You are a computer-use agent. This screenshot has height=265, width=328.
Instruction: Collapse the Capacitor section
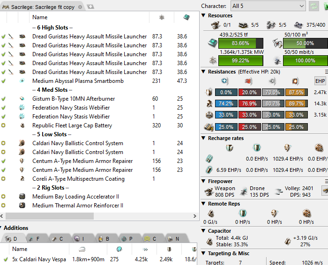pos(203,231)
